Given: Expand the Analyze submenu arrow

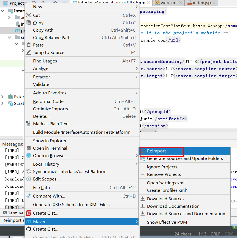Looking at the screenshot, I should (137, 68).
